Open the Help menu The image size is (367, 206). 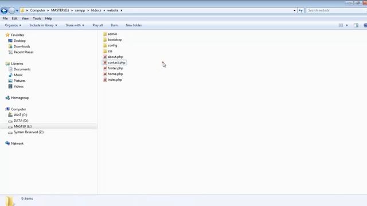(x=48, y=18)
